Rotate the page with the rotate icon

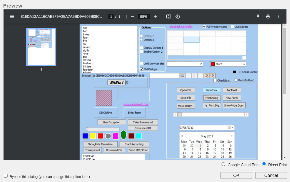click(x=178, y=16)
